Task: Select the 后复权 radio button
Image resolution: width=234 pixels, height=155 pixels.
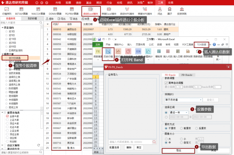Action: [197, 128]
